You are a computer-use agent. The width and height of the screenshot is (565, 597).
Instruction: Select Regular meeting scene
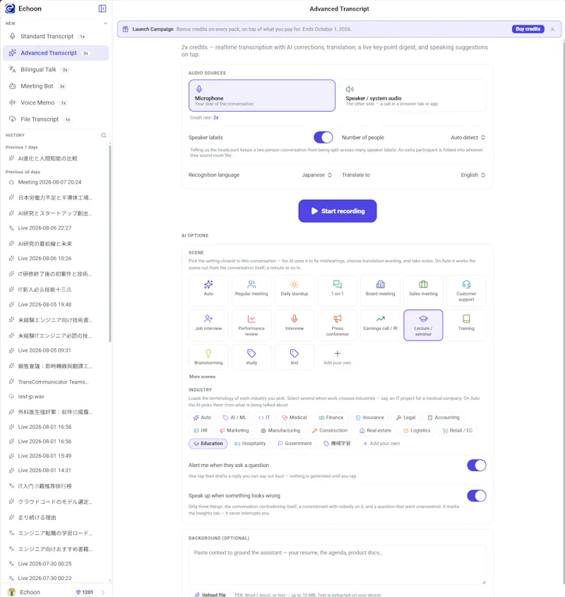[x=251, y=290]
